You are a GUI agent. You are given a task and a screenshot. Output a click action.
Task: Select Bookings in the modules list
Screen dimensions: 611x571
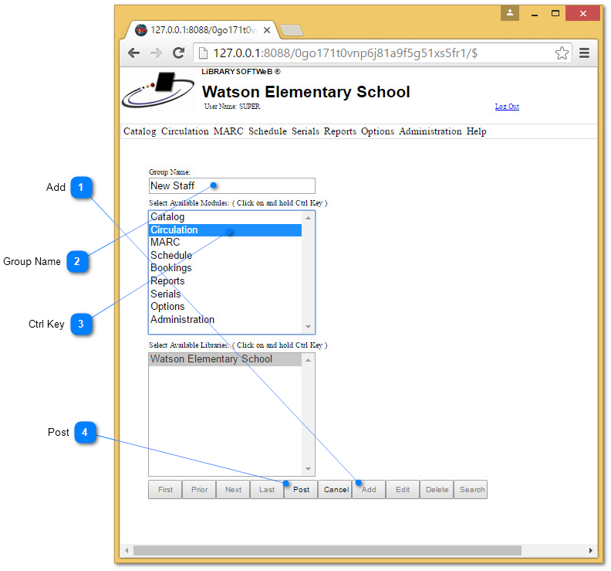point(171,268)
